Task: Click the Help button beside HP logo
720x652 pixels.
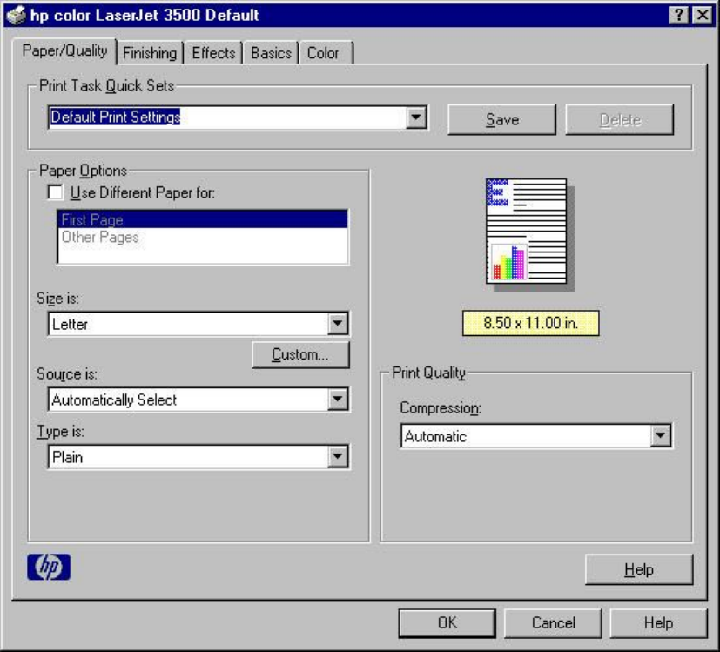Action: [x=639, y=569]
